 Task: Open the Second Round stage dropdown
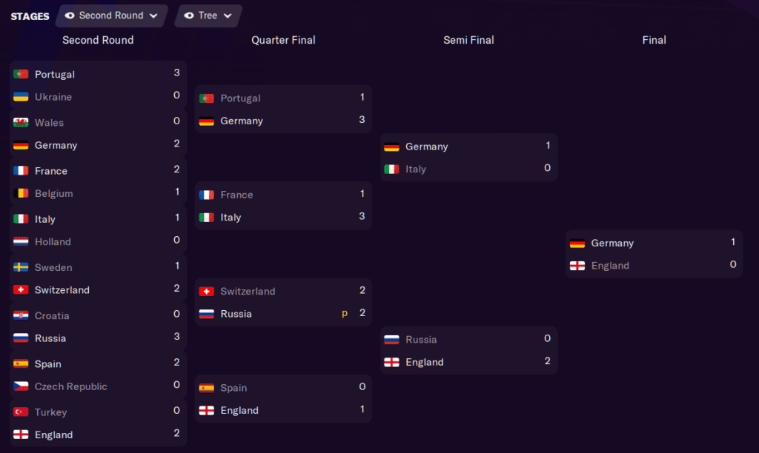pos(111,16)
